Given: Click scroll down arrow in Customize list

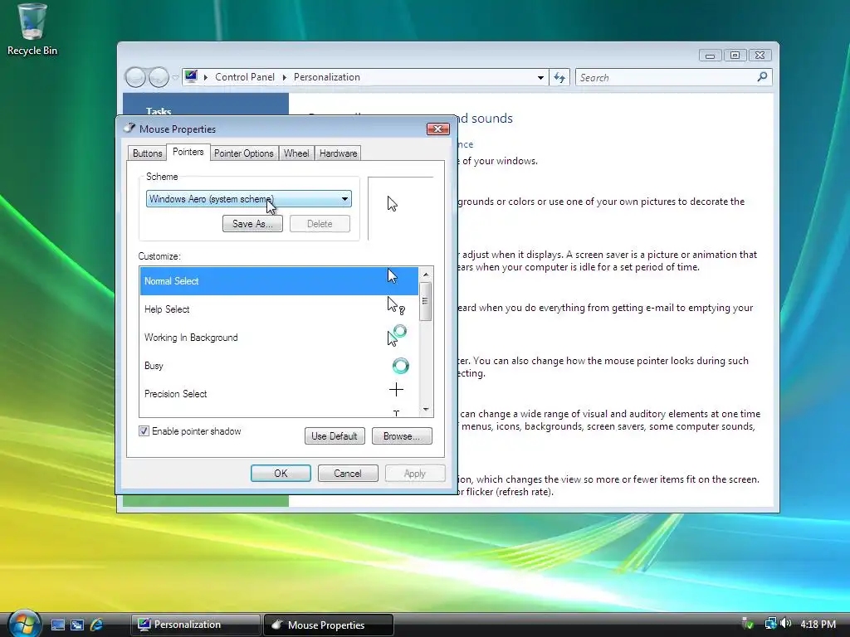Looking at the screenshot, I should [426, 410].
